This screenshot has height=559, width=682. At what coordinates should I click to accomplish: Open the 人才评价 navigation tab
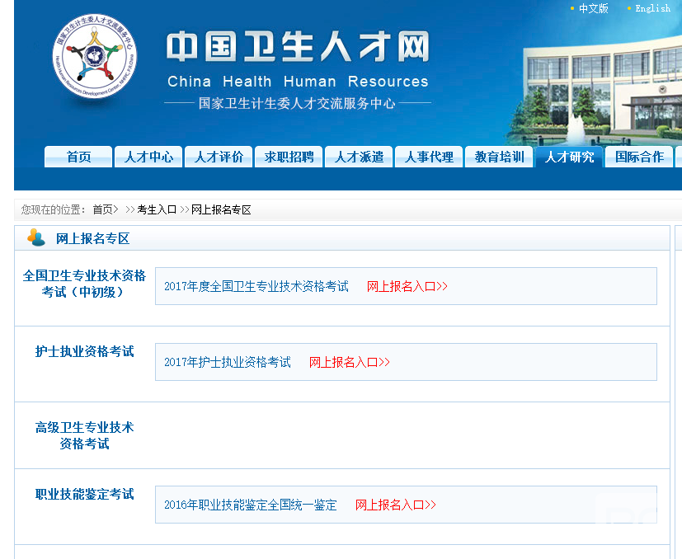click(x=219, y=157)
